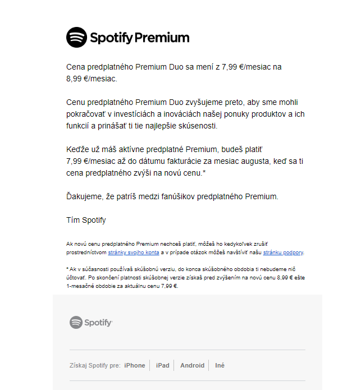Click the 'Ďakujeme, že patríš' thank-you line
352x390 pixels.
pos(172,196)
